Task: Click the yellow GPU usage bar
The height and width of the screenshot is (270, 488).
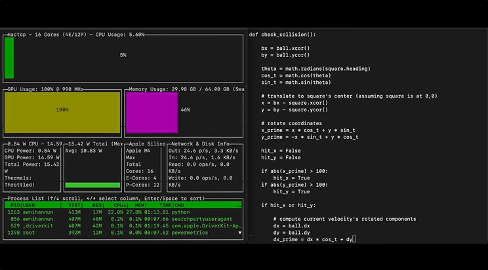Action: click(62, 112)
